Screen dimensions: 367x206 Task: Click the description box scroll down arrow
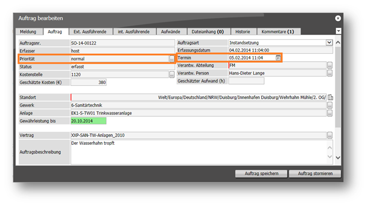(x=330, y=156)
